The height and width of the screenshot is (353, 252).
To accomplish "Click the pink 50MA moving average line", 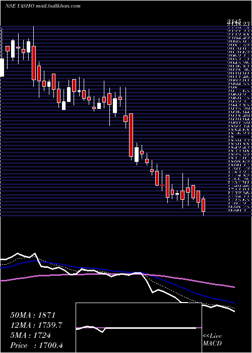I will pos(117,274).
